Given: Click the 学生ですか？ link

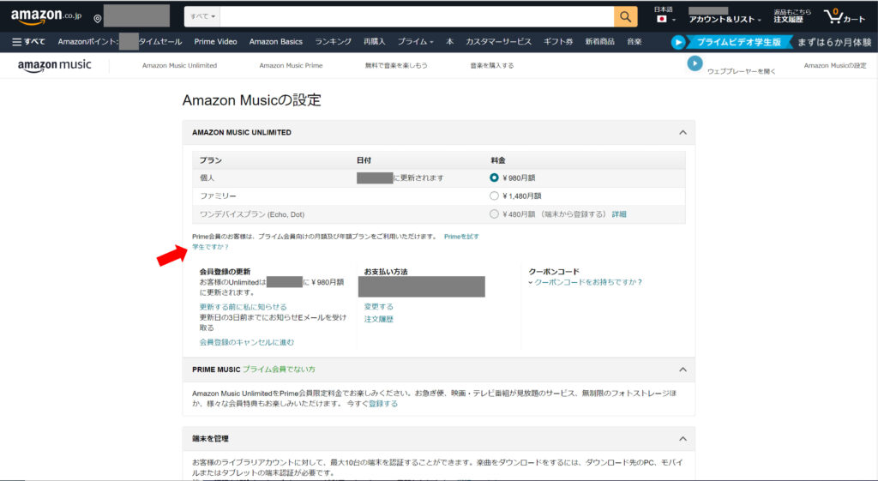Looking at the screenshot, I should [211, 247].
